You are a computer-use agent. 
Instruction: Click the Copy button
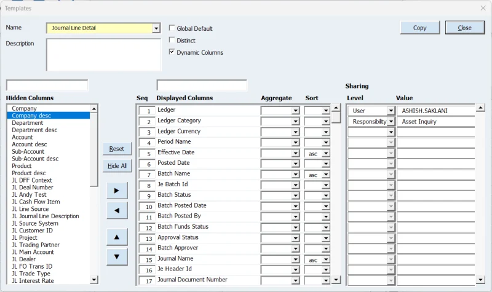coord(420,28)
